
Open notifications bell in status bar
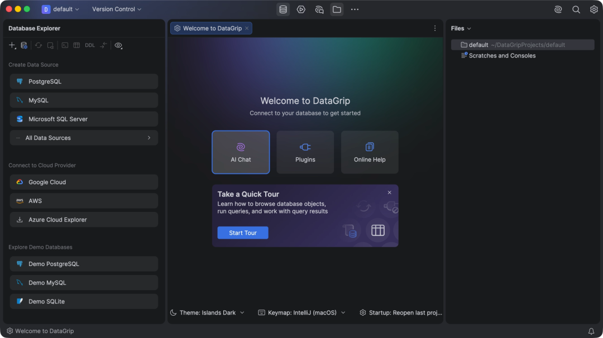click(x=591, y=331)
